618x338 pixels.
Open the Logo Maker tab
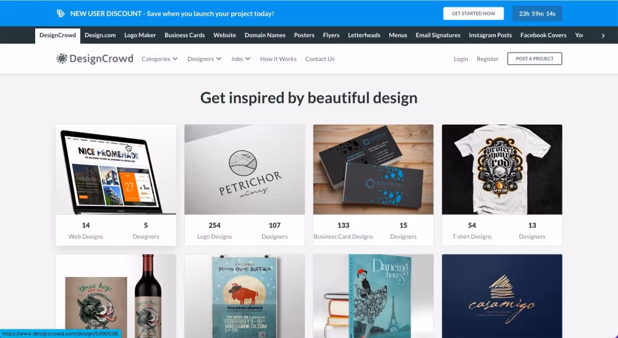(x=140, y=35)
